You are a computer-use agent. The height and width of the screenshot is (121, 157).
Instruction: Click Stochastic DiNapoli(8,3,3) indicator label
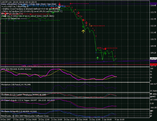19,111
